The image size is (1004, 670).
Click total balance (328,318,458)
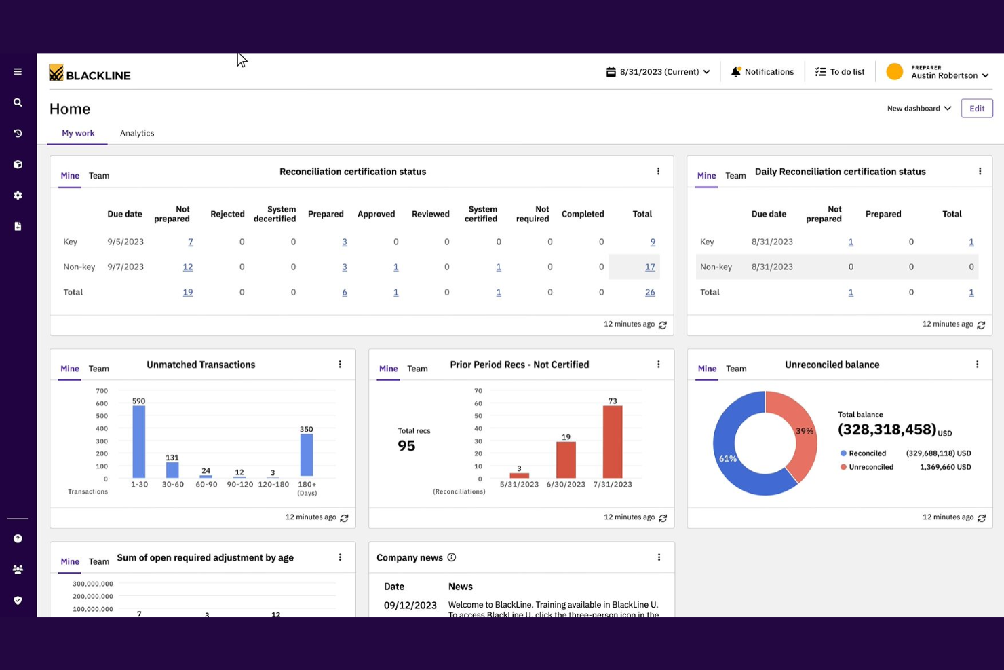click(887, 430)
